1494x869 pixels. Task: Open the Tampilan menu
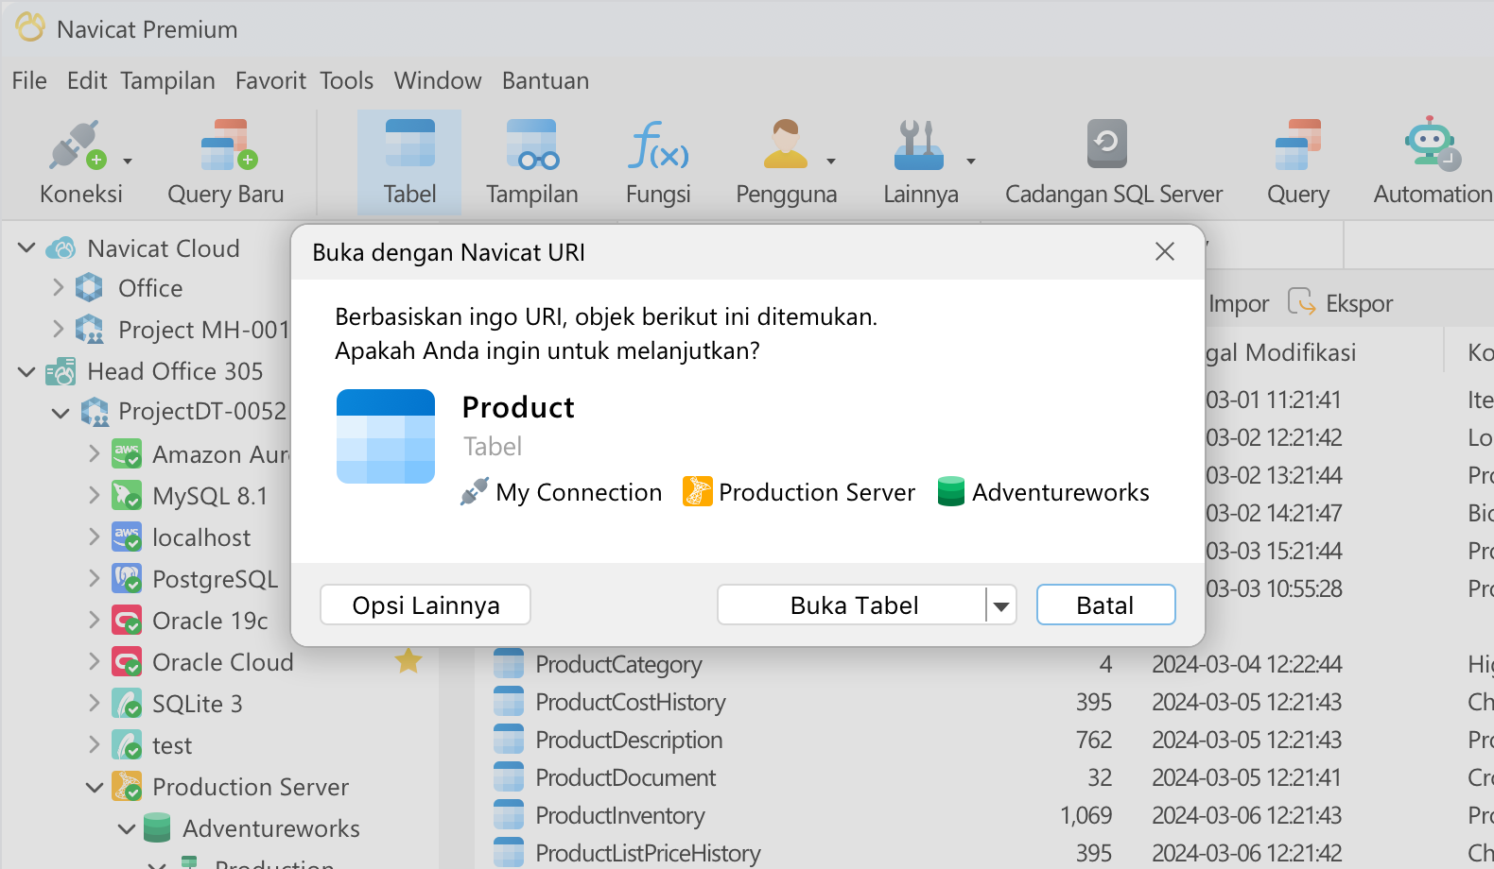click(x=167, y=81)
